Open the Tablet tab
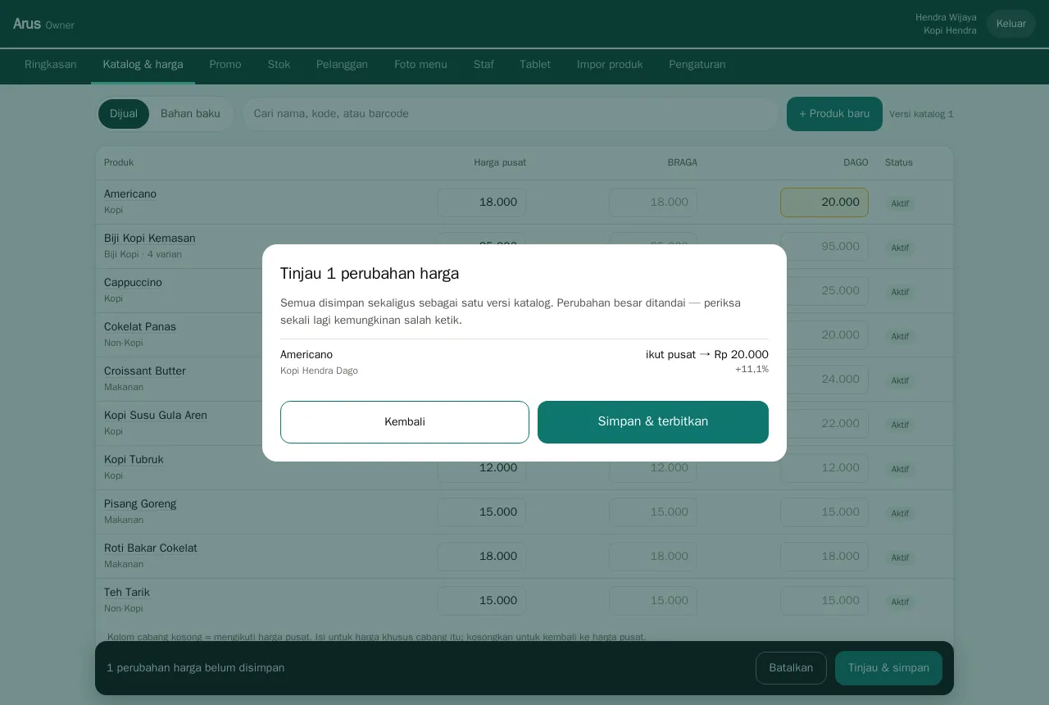The height and width of the screenshot is (705, 1049). point(535,65)
